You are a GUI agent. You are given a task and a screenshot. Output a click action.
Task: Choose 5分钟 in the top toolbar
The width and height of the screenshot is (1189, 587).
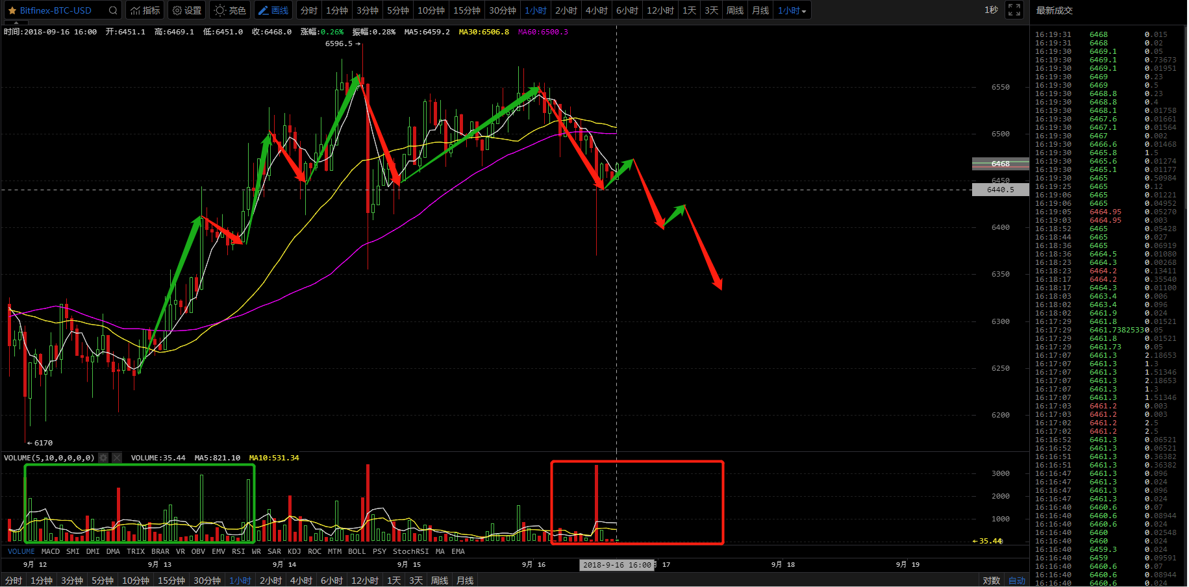pyautogui.click(x=398, y=10)
